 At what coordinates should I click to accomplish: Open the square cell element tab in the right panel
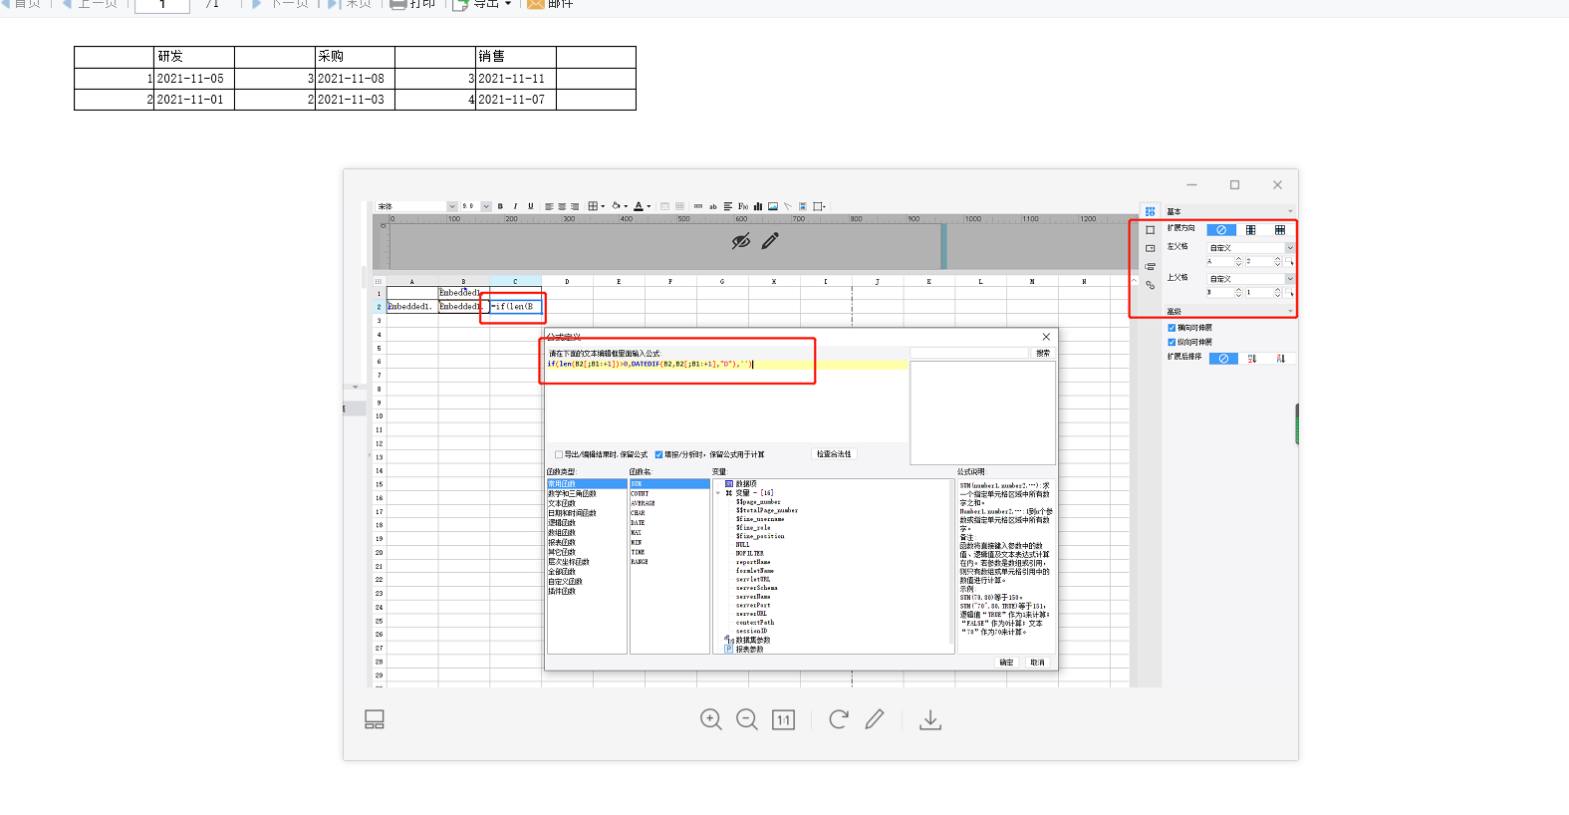pos(1150,230)
